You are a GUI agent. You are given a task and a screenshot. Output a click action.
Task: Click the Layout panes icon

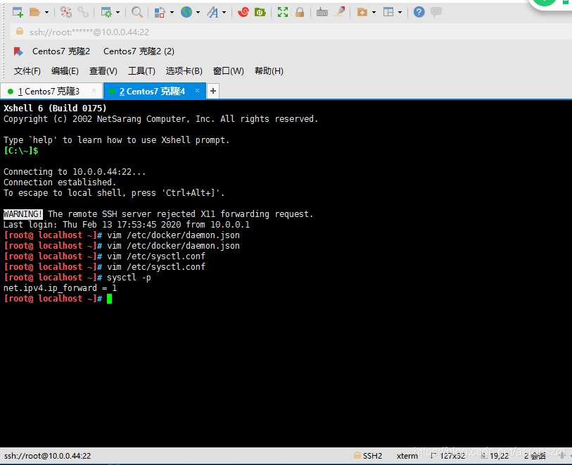pyautogui.click(x=388, y=12)
